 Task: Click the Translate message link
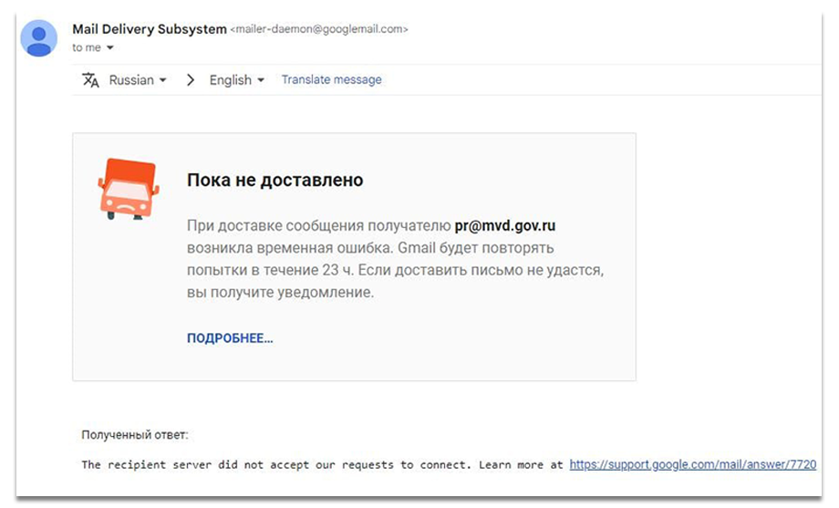click(x=331, y=79)
